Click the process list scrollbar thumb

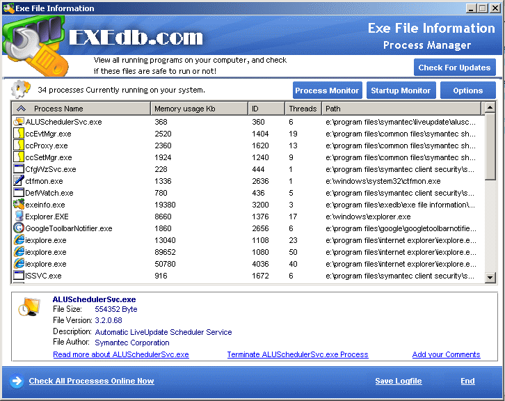490,146
